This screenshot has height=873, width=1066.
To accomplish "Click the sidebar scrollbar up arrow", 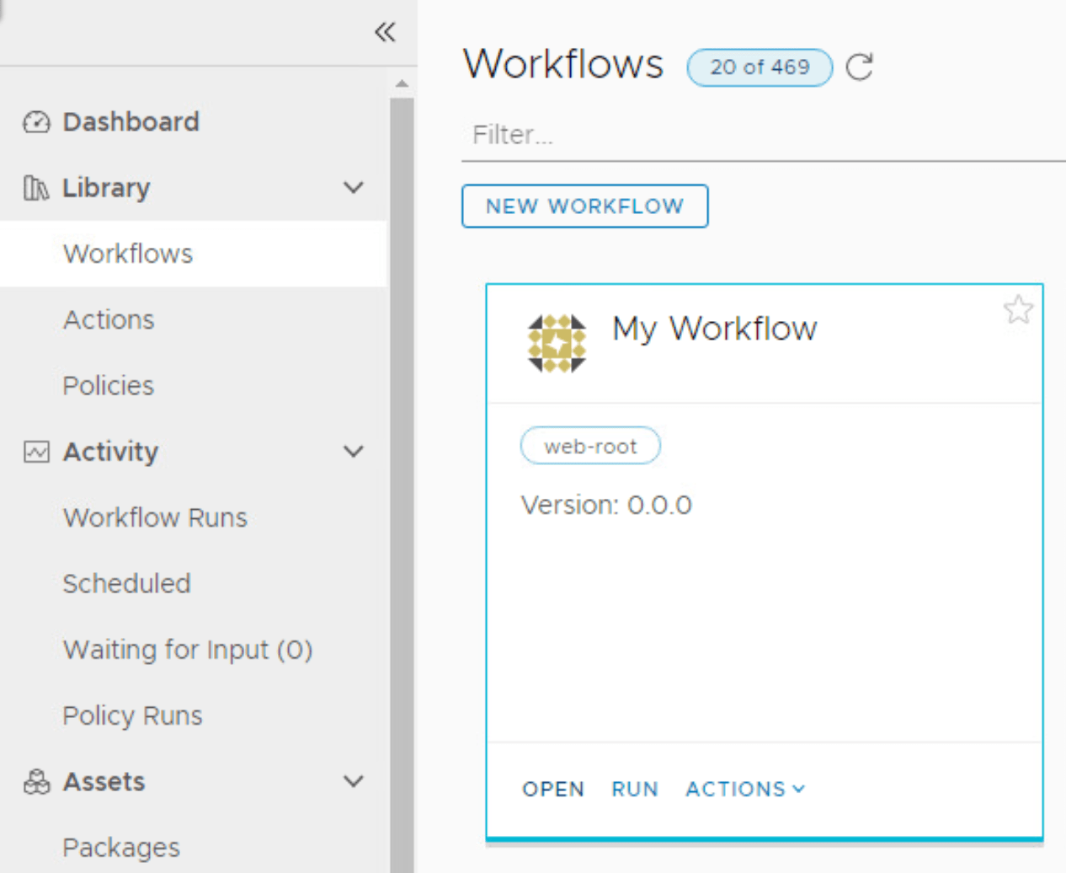I will [x=402, y=83].
